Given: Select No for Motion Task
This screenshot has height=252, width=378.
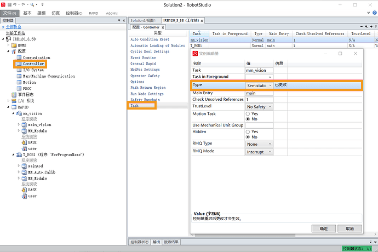Looking at the screenshot, I should click(249, 119).
